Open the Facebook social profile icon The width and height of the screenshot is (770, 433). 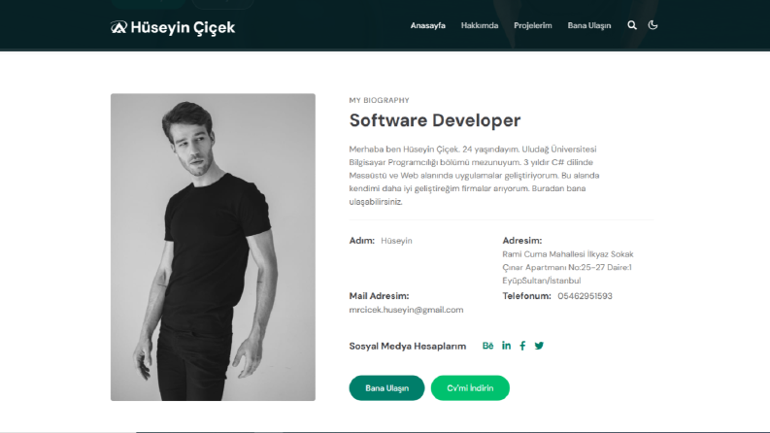click(x=522, y=346)
